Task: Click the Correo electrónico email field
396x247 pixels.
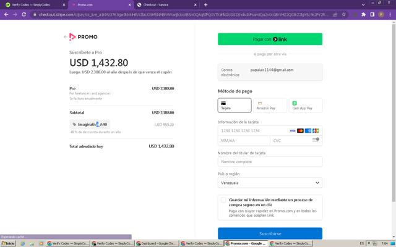Action: tap(270, 72)
